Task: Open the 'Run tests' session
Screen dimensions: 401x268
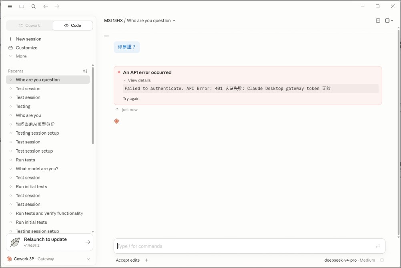Action: pos(48,160)
